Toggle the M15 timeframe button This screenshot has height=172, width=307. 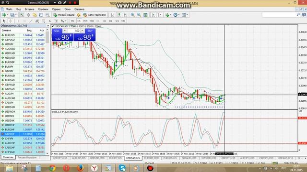(x=85, y=21)
